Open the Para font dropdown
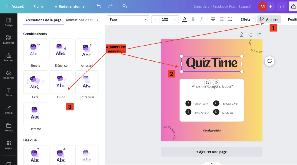 tap(128, 19)
